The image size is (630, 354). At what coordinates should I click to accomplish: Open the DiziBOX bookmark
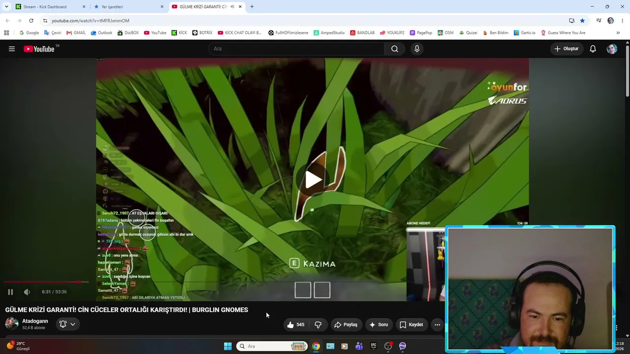128,33
